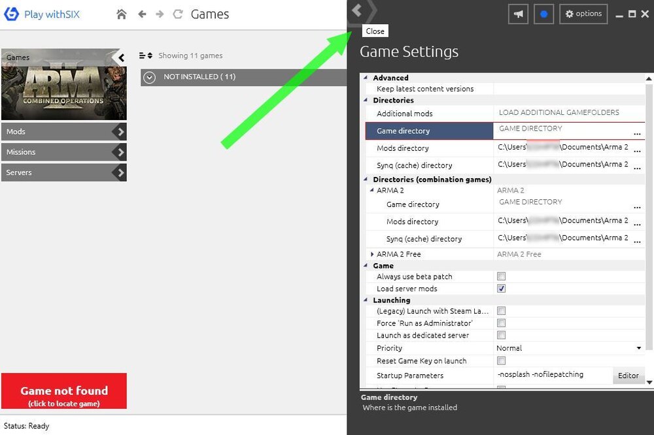
Task: Open the Missions sidebar item
Action: click(x=64, y=152)
